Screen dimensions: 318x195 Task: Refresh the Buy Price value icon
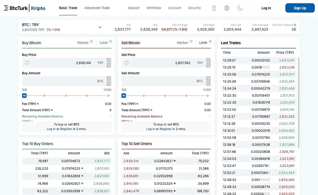27,63
